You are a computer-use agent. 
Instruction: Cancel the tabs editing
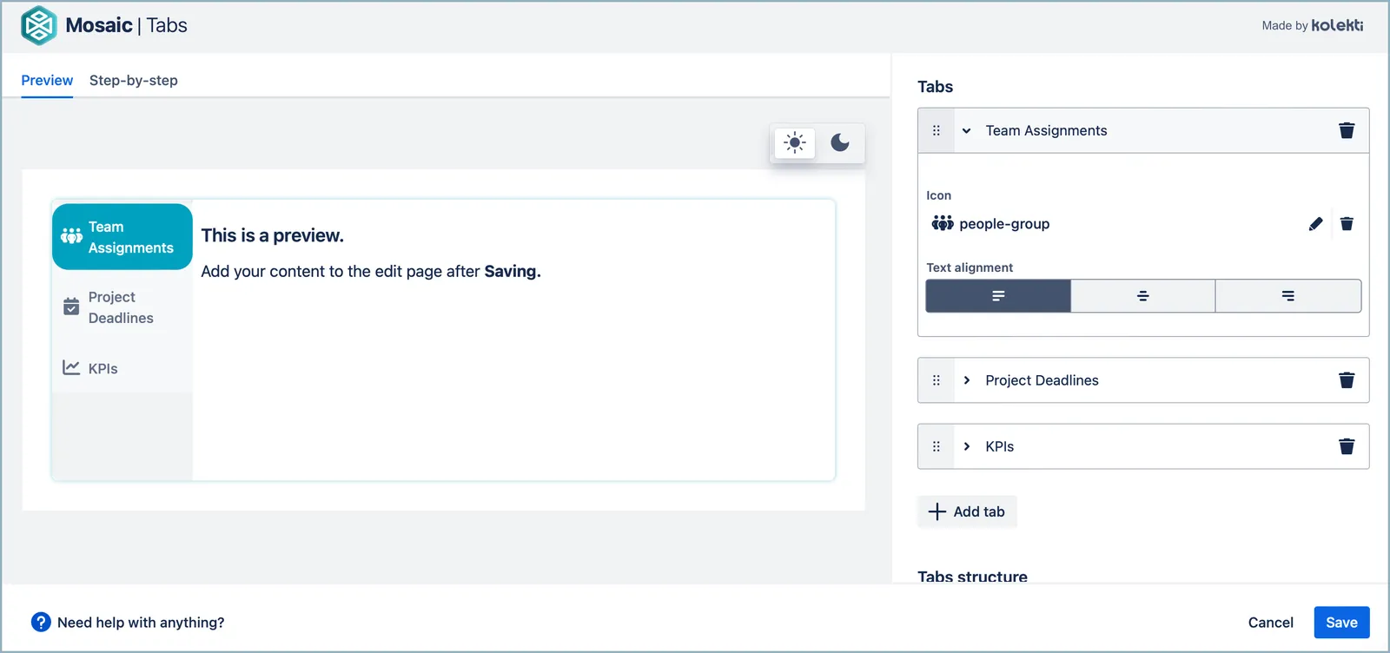pyautogui.click(x=1270, y=623)
